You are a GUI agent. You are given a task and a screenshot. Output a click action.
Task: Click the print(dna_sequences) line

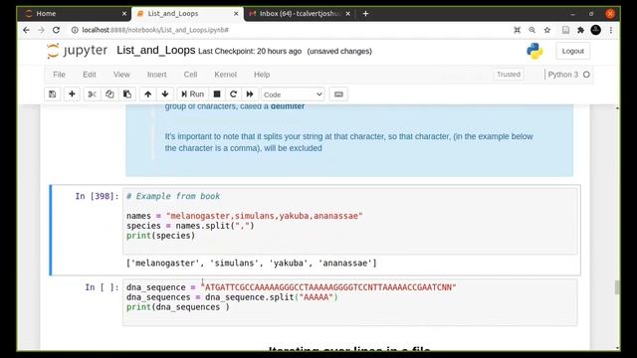pos(177,307)
